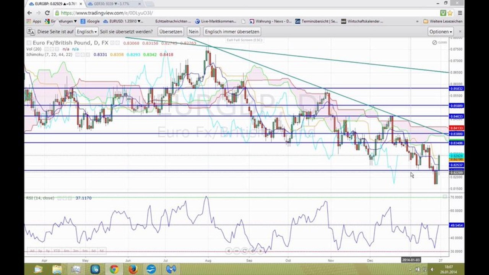Go back with the browser back arrow
The height and width of the screenshot is (275, 489).
pos(29,13)
